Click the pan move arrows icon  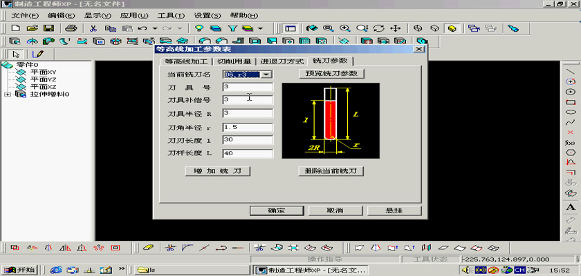(x=396, y=28)
